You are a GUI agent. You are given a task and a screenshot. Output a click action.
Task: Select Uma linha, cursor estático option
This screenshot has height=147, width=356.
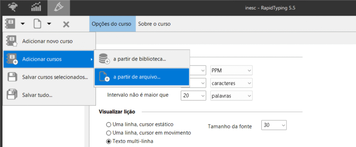click(108, 124)
